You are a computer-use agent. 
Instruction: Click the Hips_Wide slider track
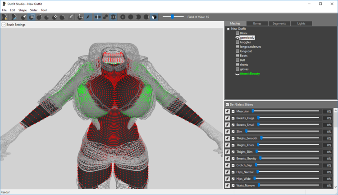(x=286, y=179)
